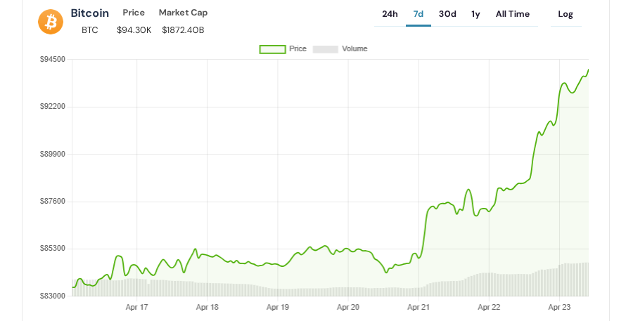Click the Bitcoin name heading
This screenshot has height=321, width=626.
[90, 13]
